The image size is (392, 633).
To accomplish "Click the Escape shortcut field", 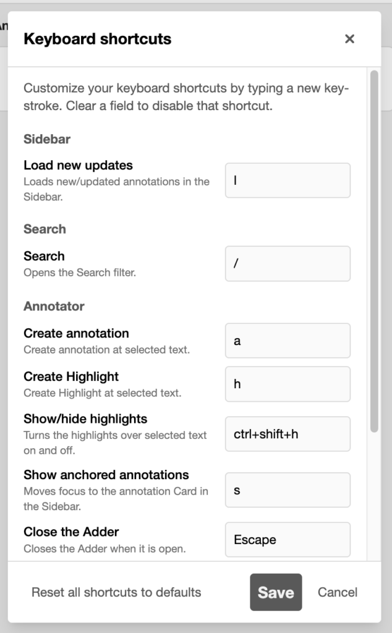I will pos(288,539).
